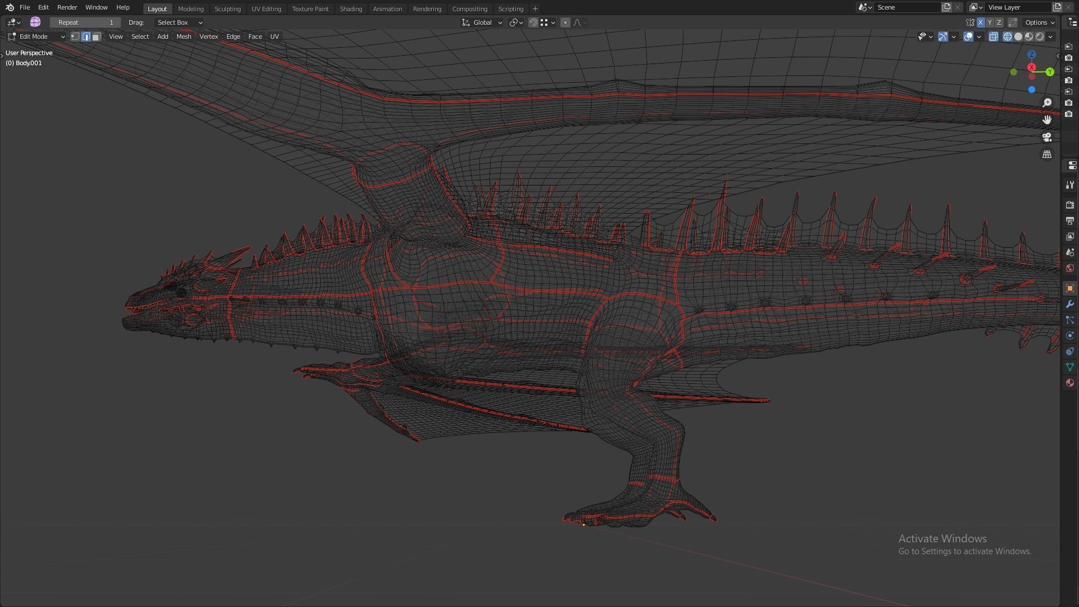1079x607 pixels.
Task: Switch to the Shading workspace tab
Action: click(x=351, y=9)
